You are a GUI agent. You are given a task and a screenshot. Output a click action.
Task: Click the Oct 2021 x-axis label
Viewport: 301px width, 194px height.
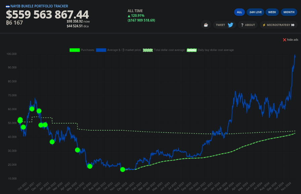[x=22, y=187]
